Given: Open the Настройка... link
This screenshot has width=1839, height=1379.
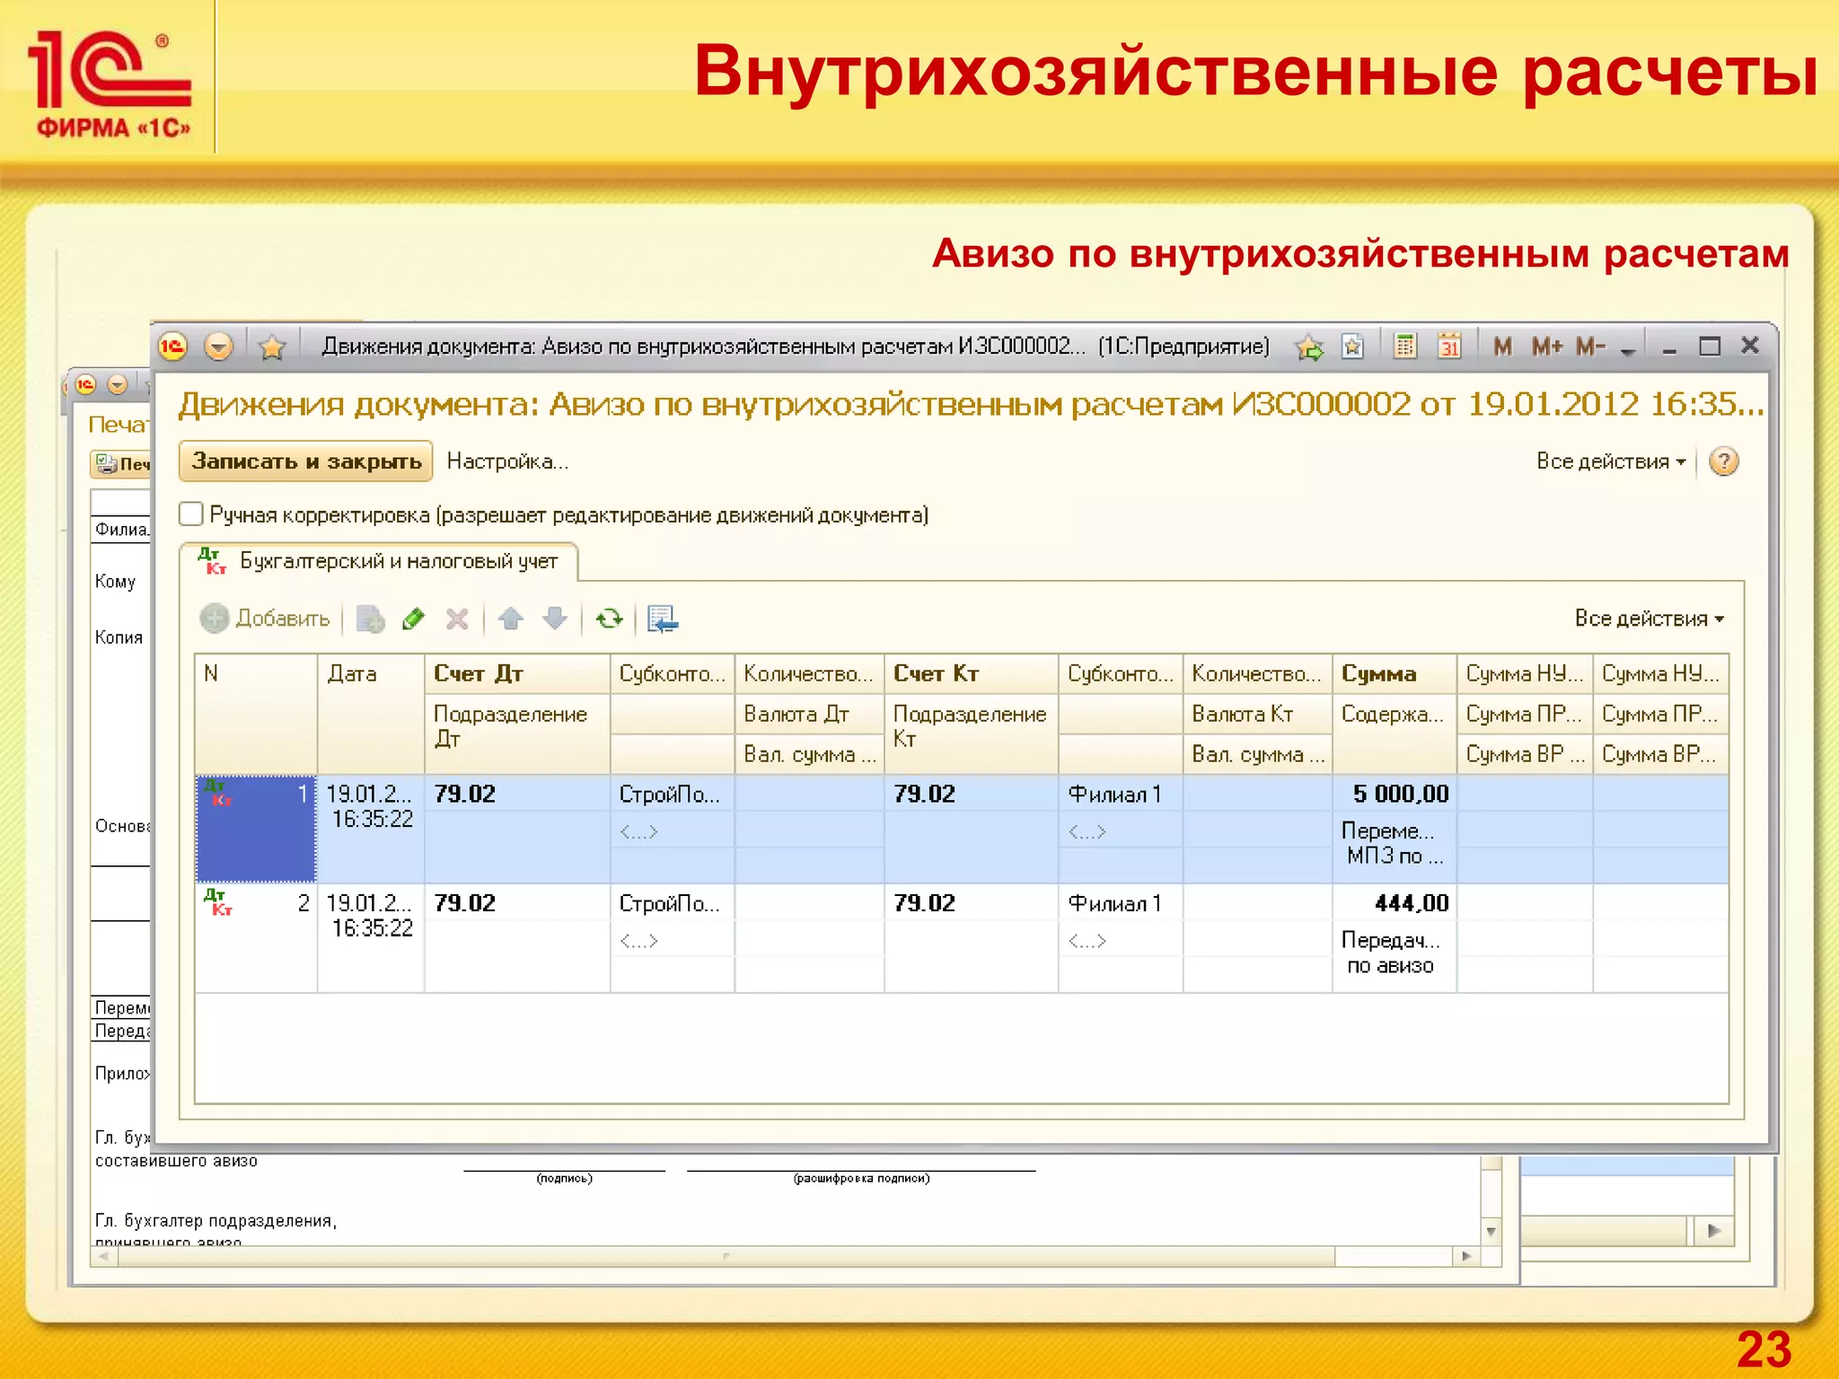Looking at the screenshot, I should [507, 461].
